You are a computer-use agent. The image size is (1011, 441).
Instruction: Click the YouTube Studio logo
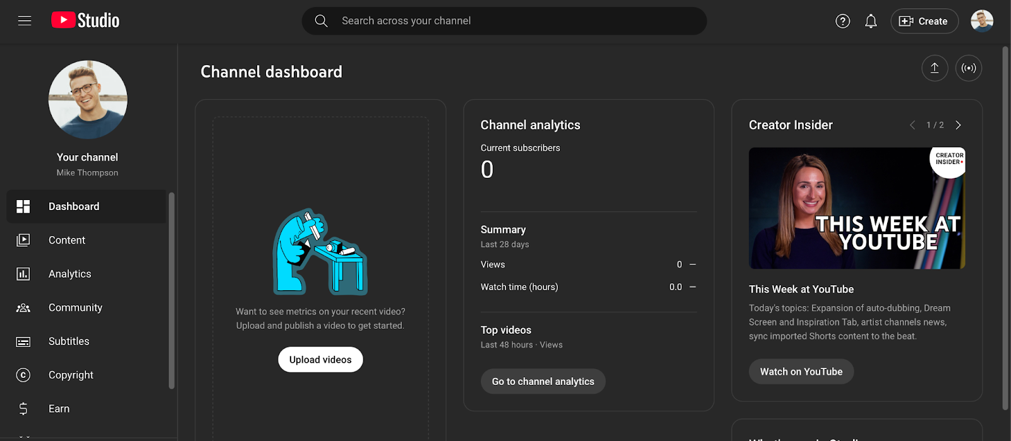point(85,20)
